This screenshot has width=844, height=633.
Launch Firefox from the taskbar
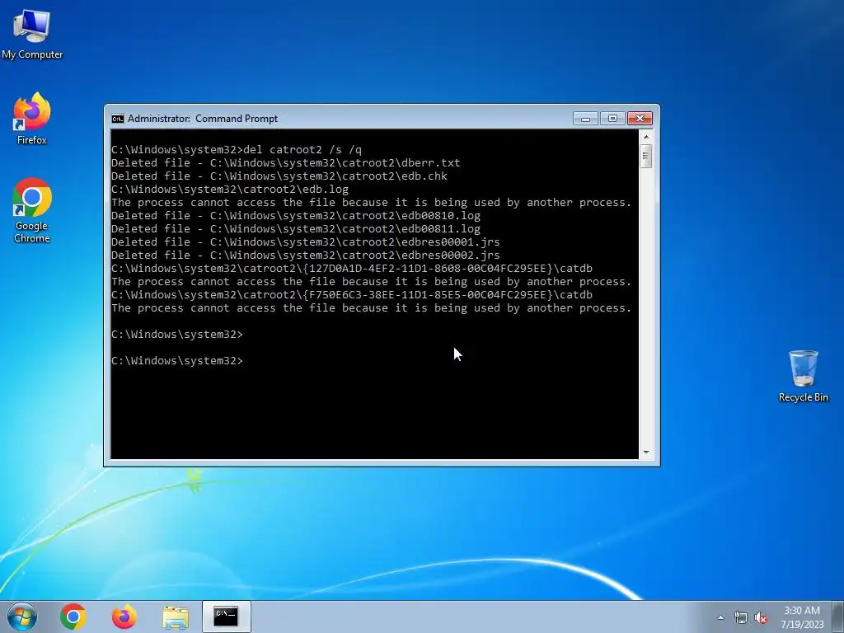[124, 617]
